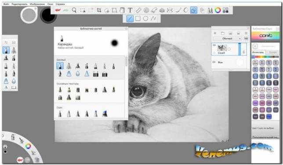Click the red Undo icon in corner lagoon
Image resolution: width=283 pixels, height=165 pixels.
[x=20, y=160]
